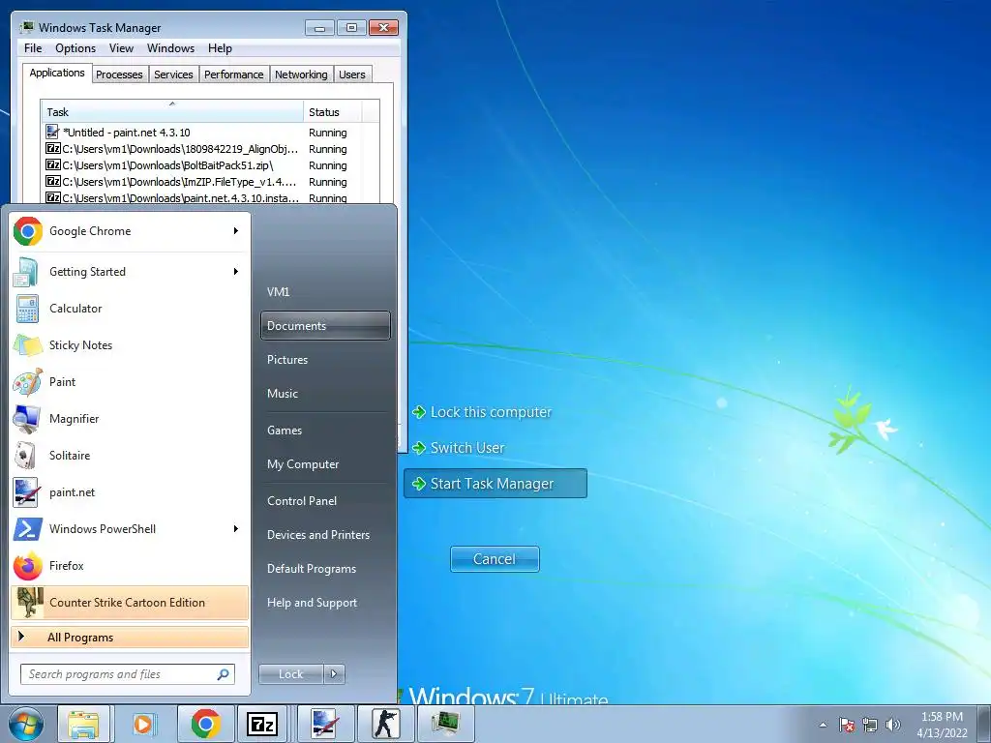The image size is (991, 743).
Task: Click Switch User option
Action: 459,448
